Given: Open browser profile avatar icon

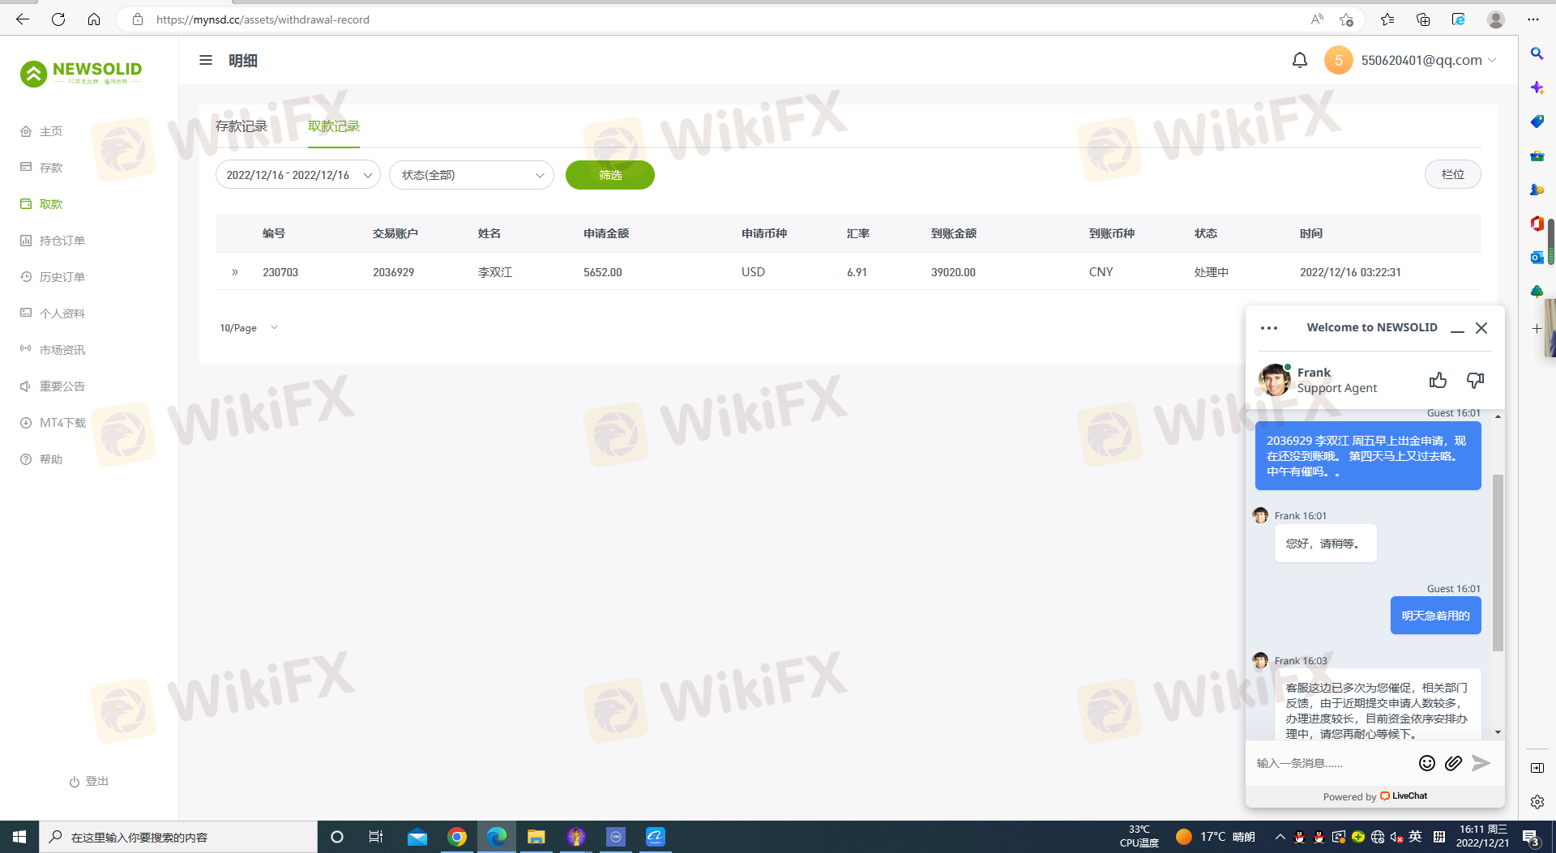Looking at the screenshot, I should pos(1496,19).
